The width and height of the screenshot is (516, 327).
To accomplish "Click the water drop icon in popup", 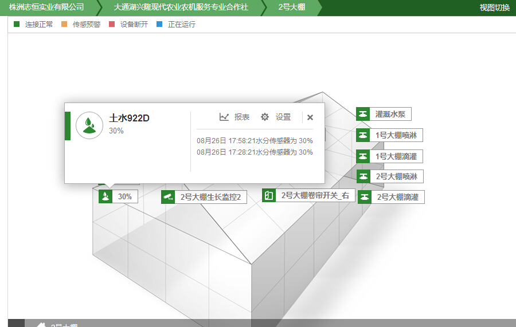I will point(89,124).
